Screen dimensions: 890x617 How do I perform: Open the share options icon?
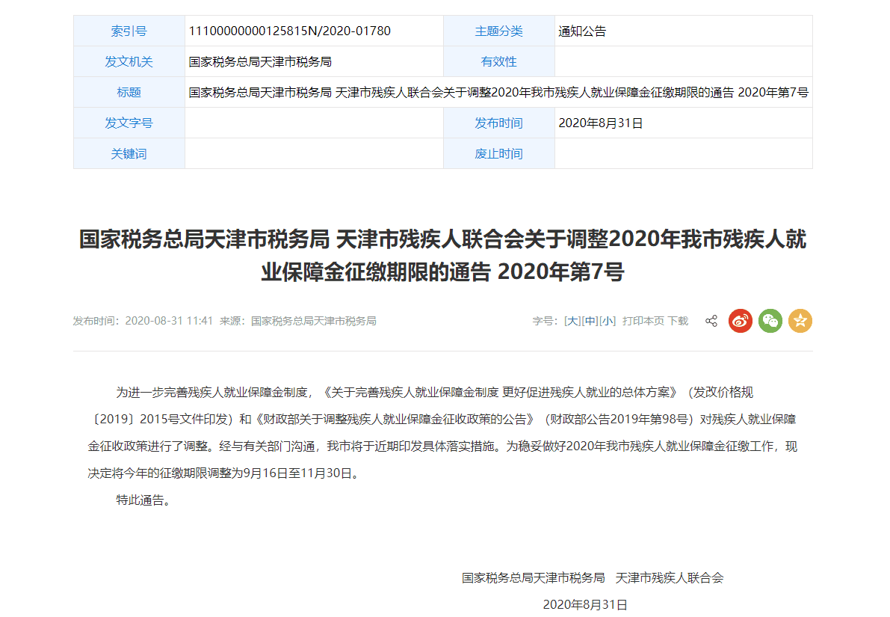pyautogui.click(x=711, y=321)
